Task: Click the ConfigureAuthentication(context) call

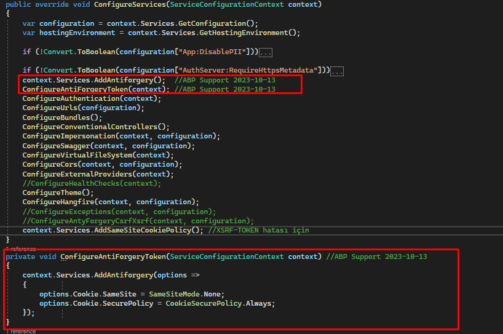Action: pyautogui.click(x=91, y=98)
